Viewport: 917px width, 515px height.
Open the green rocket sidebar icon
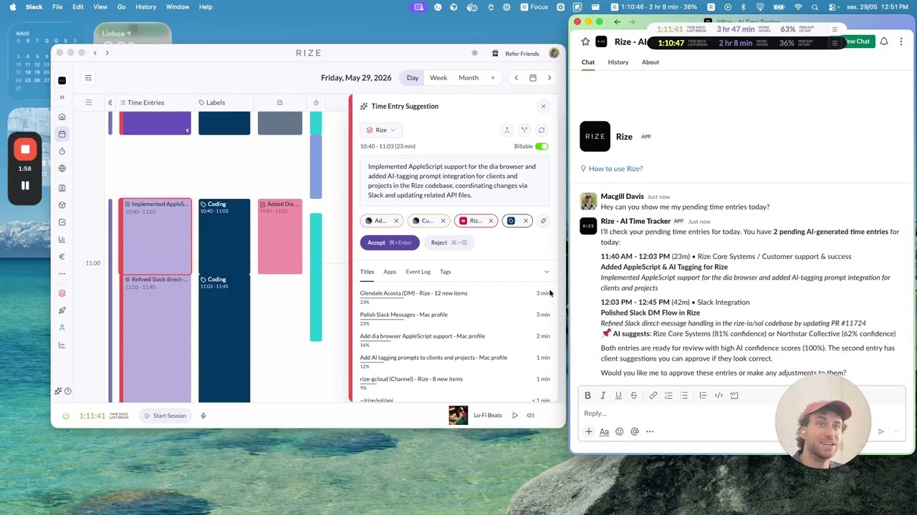pyautogui.click(x=62, y=310)
